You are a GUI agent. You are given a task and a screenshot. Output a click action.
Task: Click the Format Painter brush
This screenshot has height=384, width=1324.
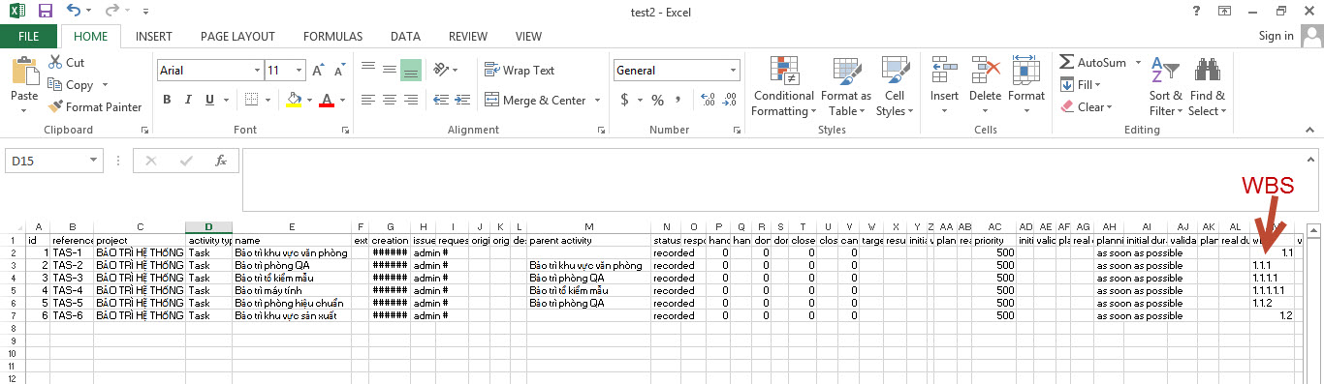click(x=55, y=107)
